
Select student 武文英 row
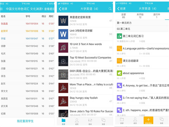(x=27, y=106)
